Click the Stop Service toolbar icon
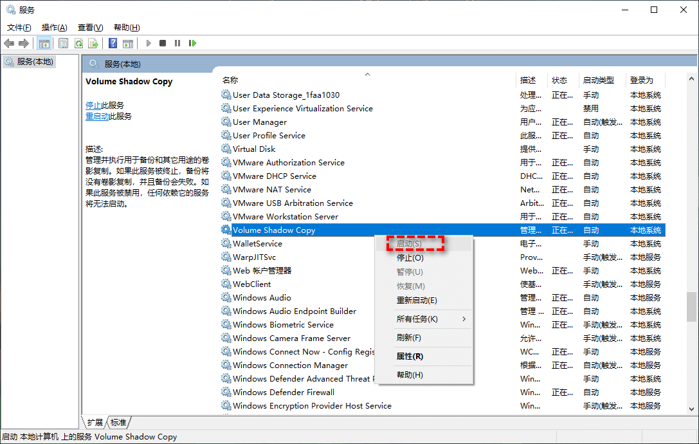Screen dimensions: 699x444 [163, 43]
